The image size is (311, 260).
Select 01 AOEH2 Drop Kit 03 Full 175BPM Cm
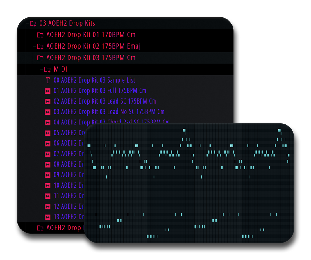(100, 91)
